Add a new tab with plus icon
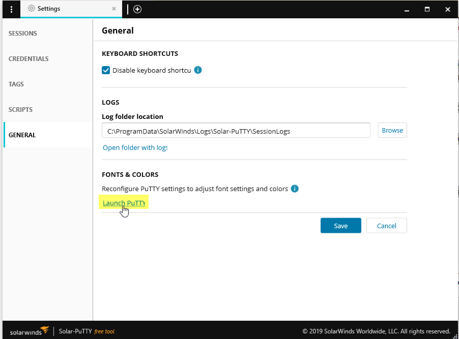 click(x=137, y=9)
